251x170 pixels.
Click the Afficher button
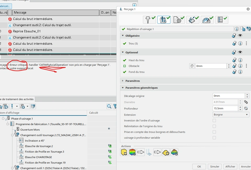point(230,167)
